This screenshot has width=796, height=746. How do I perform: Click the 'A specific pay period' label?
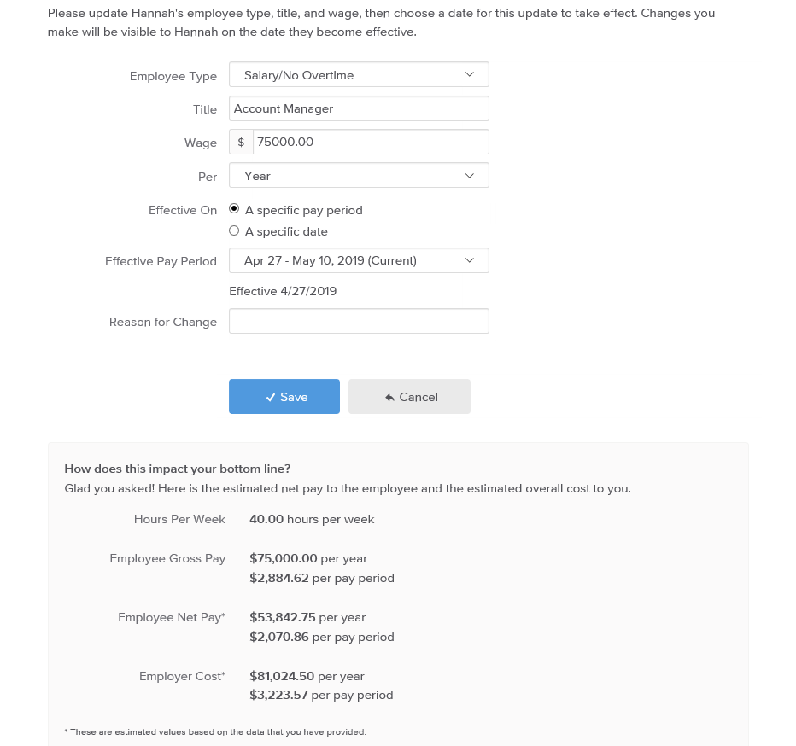(x=303, y=211)
